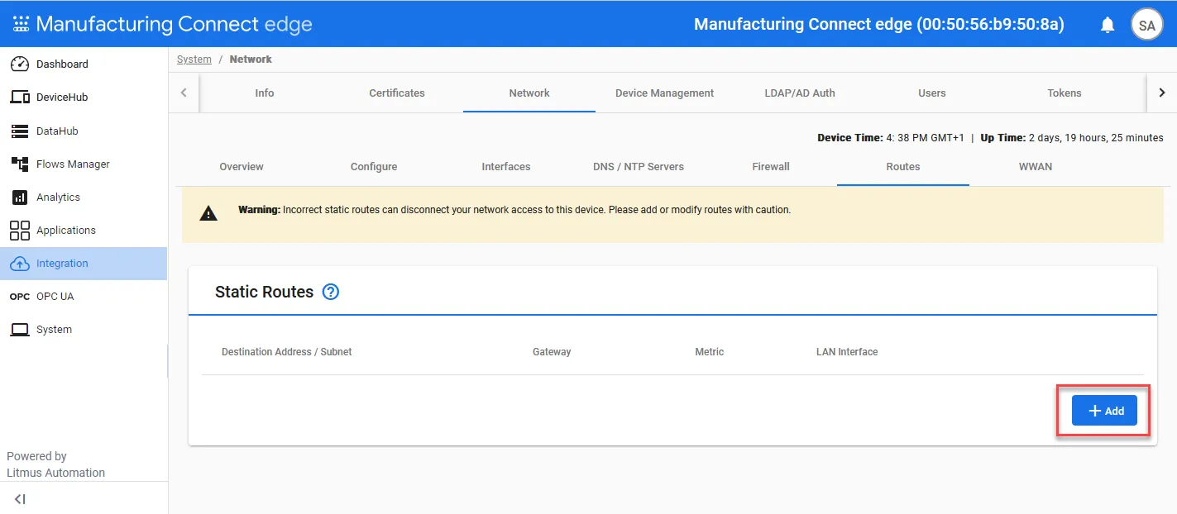Collapse the sidebar with the arrow icon
The image size is (1177, 514).
[x=21, y=499]
